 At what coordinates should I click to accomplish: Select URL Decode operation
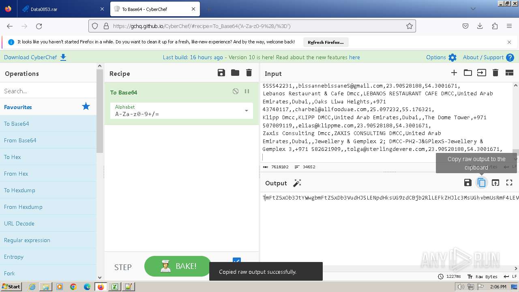point(48,223)
